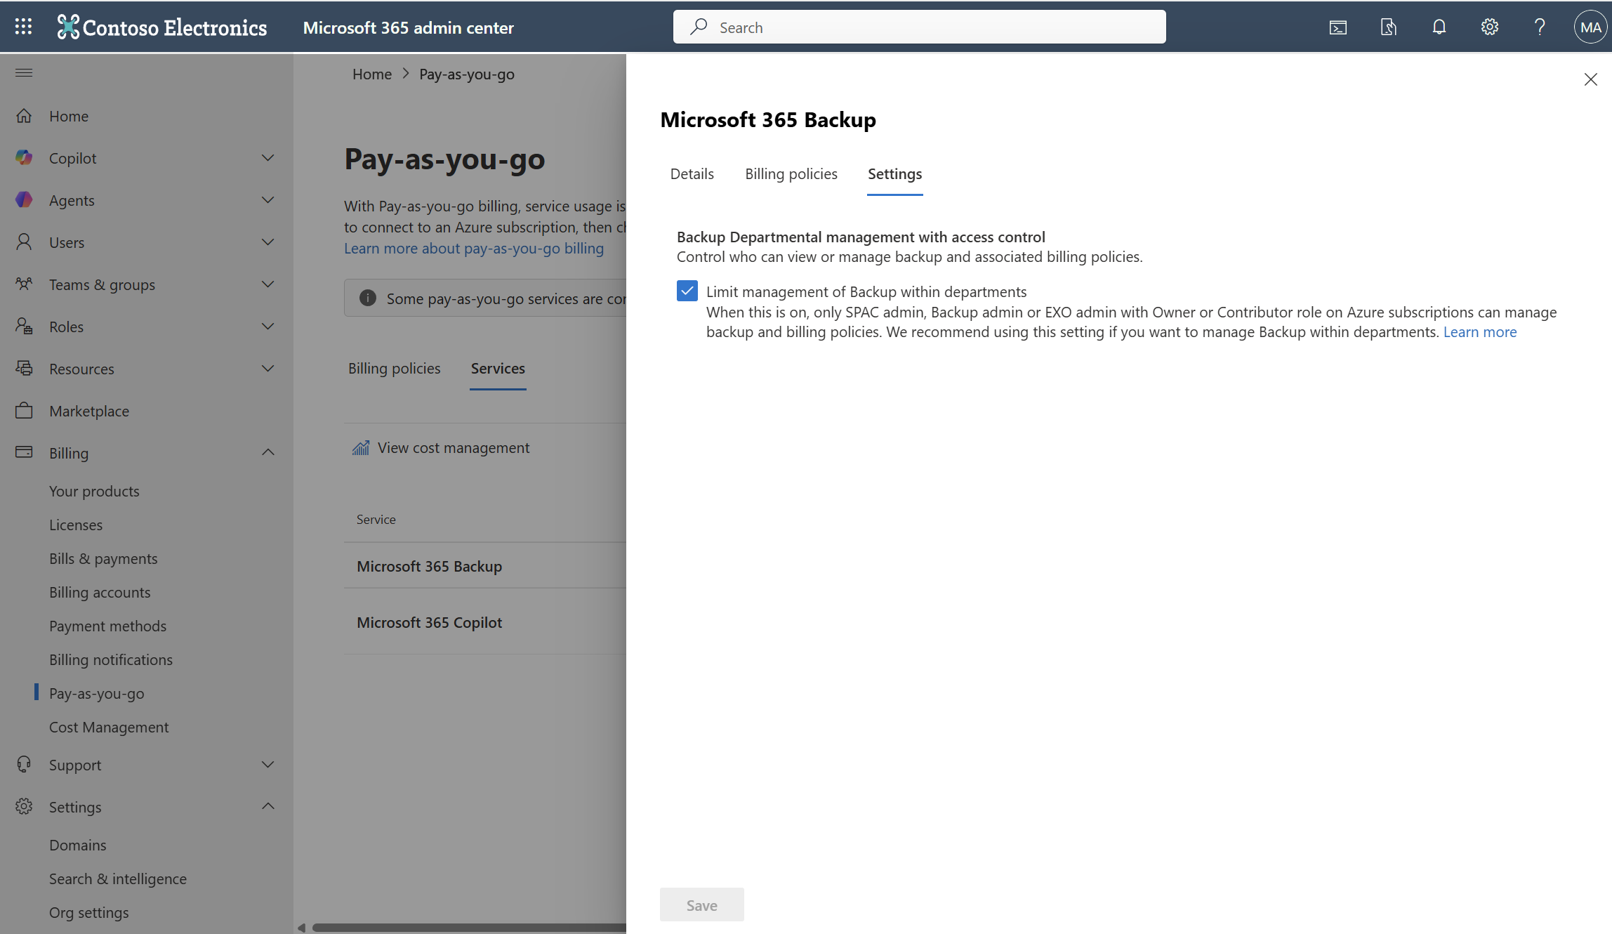Select the Settings tab in panel
Screen dimensions: 1612x934
coord(894,174)
